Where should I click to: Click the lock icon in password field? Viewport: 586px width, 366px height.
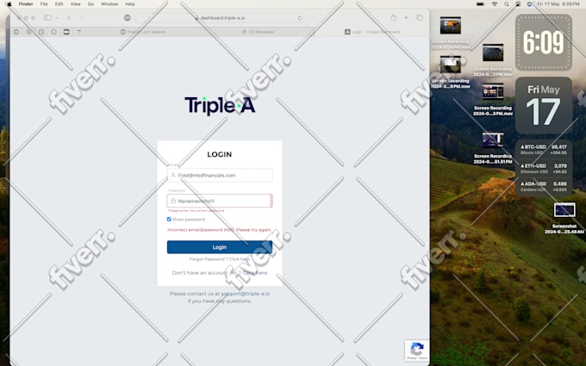pos(173,201)
